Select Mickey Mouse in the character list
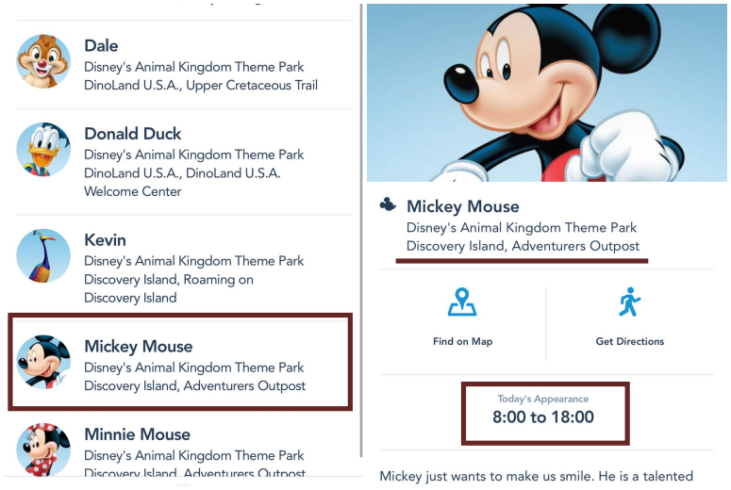 (193, 366)
